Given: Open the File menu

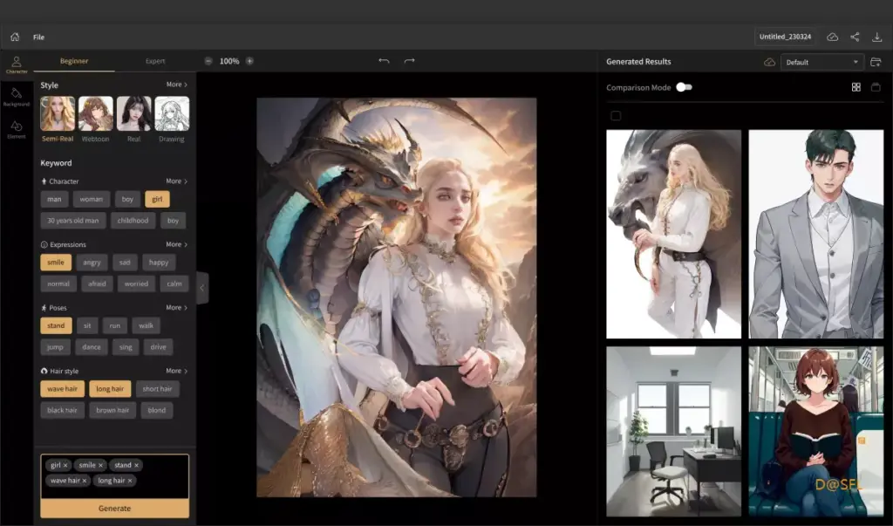Looking at the screenshot, I should pyautogui.click(x=38, y=37).
